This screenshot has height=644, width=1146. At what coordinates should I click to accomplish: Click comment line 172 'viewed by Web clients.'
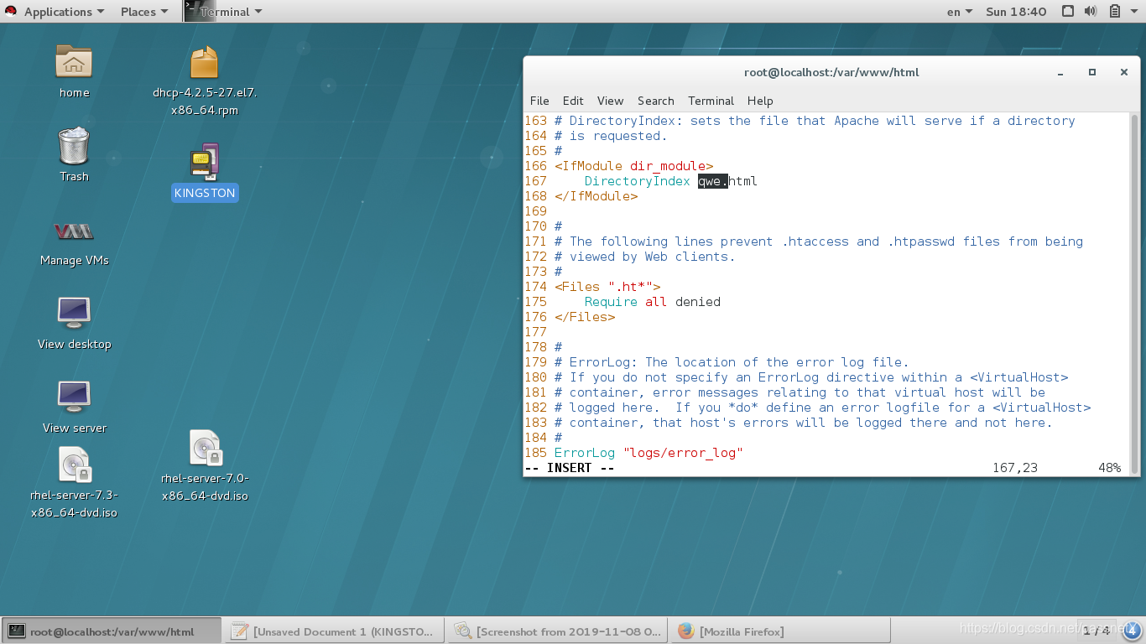tap(645, 257)
